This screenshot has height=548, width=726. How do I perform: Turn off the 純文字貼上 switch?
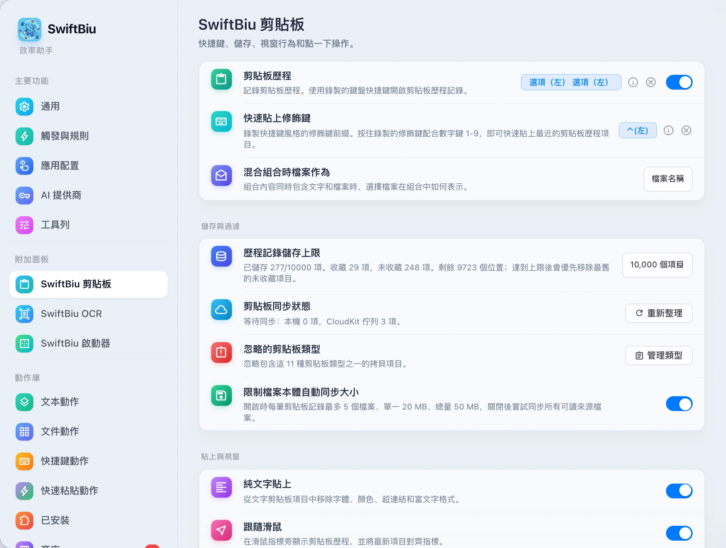(679, 491)
